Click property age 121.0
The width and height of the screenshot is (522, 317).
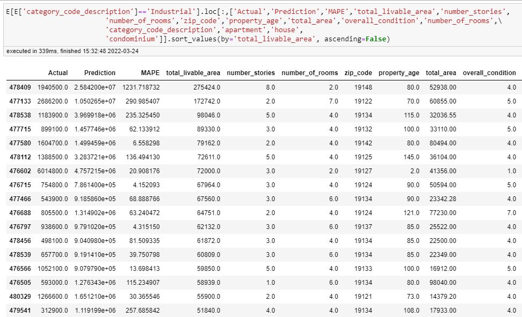pyautogui.click(x=411, y=213)
